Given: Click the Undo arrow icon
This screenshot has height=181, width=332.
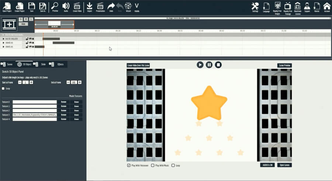Looking at the screenshot, I should tap(111, 7).
